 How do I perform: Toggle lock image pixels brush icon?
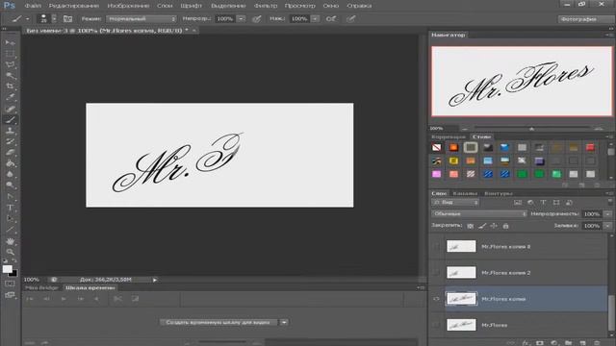click(482, 226)
